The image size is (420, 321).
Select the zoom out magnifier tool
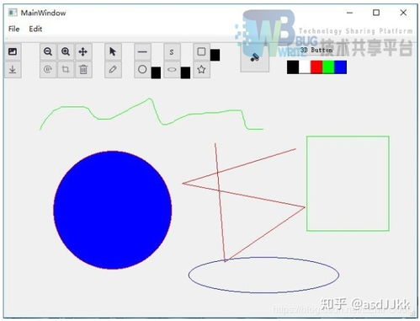click(x=48, y=51)
